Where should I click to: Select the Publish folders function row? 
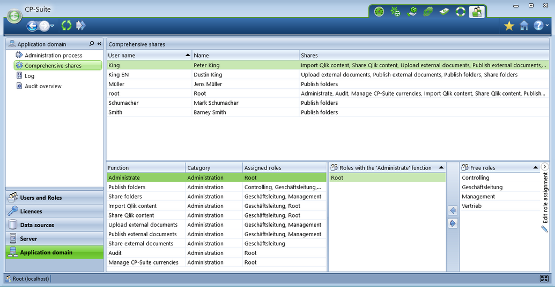pyautogui.click(x=216, y=187)
